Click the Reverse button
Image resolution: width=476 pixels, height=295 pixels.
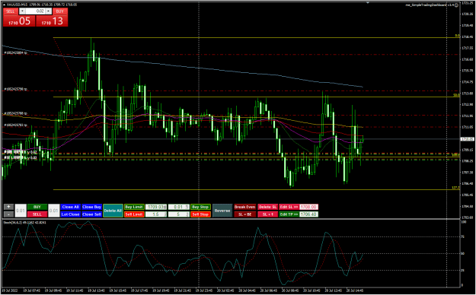[222, 211]
